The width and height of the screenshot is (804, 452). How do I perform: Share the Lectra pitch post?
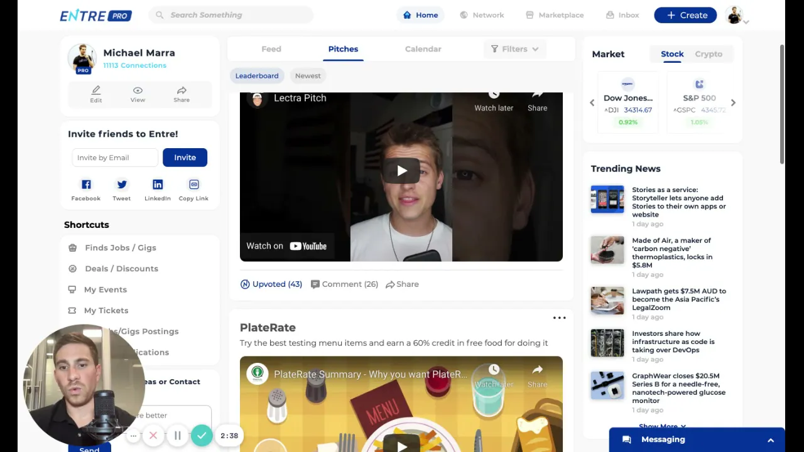(402, 284)
